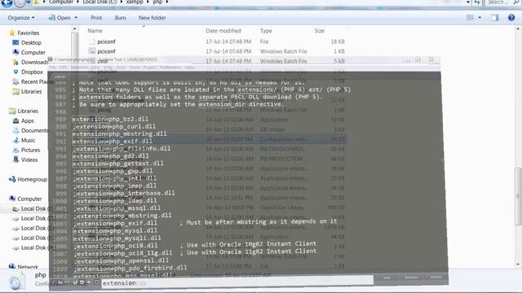The height and width of the screenshot is (293, 522).
Task: Click Burn in the Explorer toolbar
Action: point(120,18)
